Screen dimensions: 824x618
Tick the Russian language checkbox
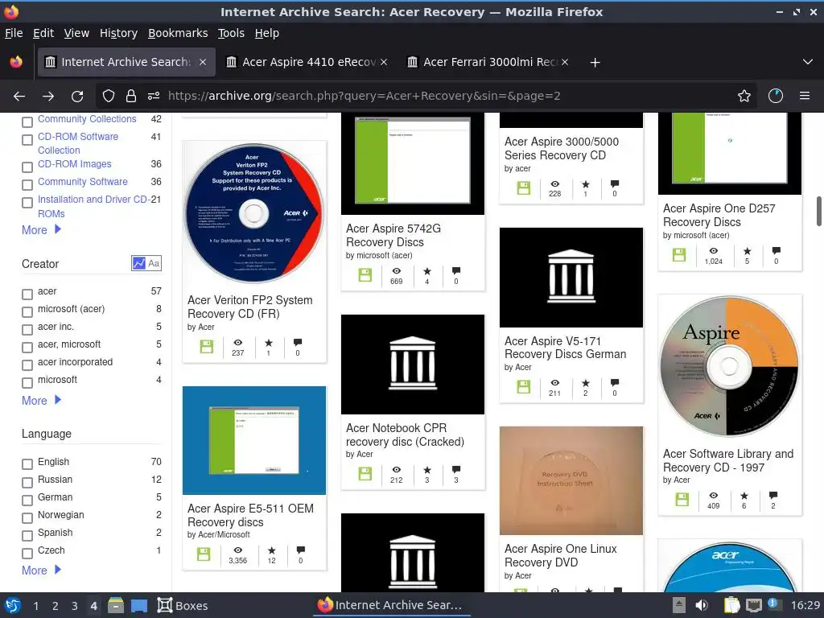coord(27,483)
